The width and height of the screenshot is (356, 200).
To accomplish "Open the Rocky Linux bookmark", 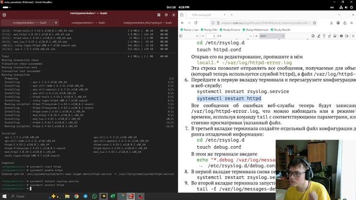I will (x=189, y=30).
